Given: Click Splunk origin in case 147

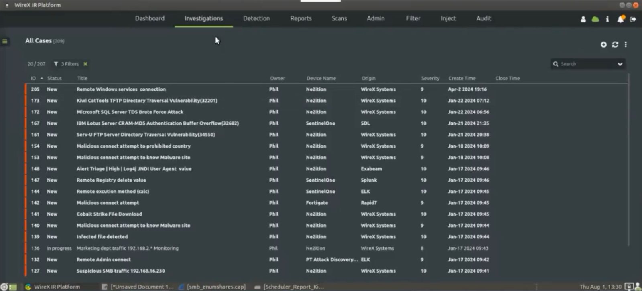Looking at the screenshot, I should click(x=369, y=180).
